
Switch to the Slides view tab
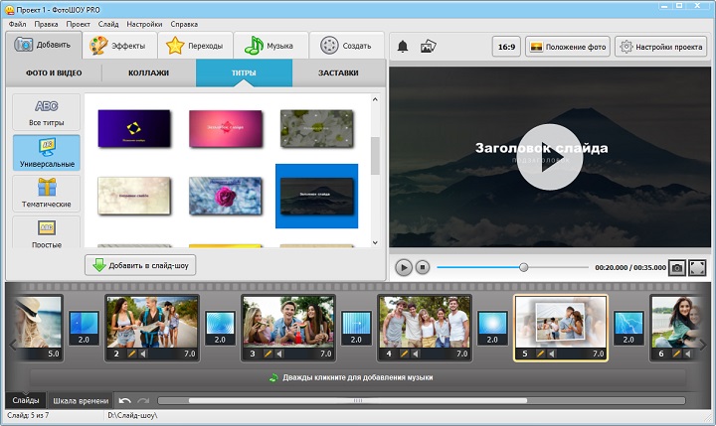tap(25, 400)
